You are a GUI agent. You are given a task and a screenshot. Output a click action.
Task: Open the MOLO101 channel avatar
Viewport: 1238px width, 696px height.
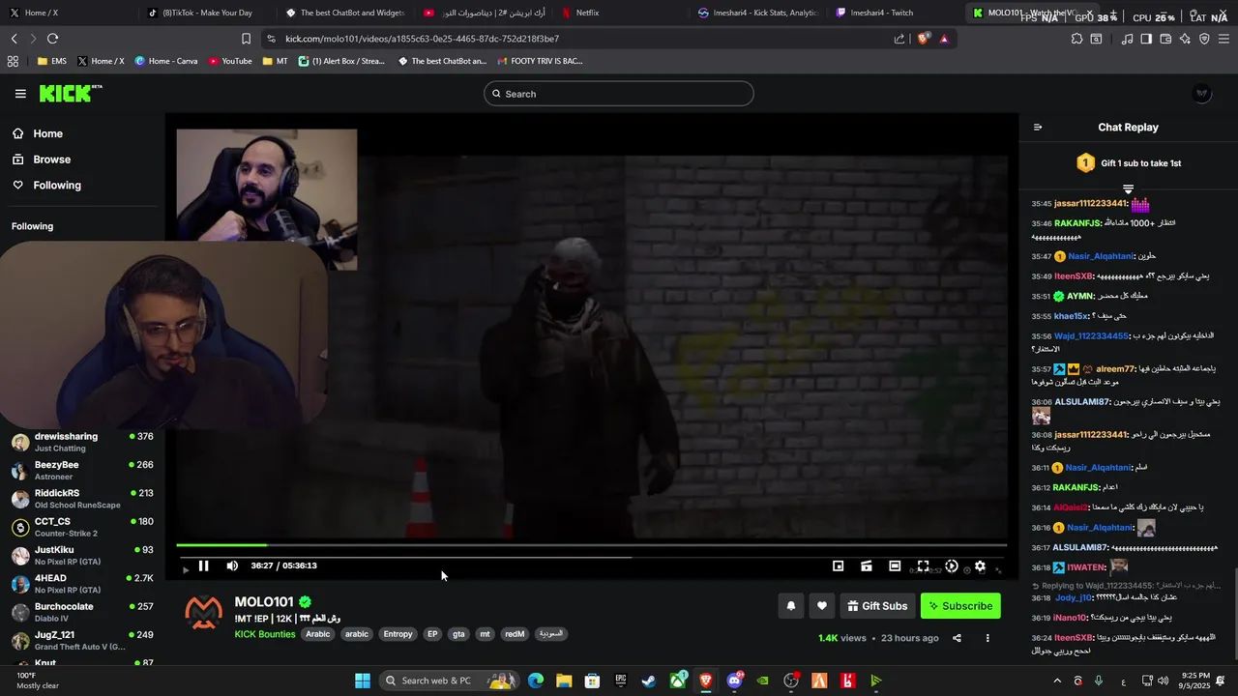[x=203, y=613]
